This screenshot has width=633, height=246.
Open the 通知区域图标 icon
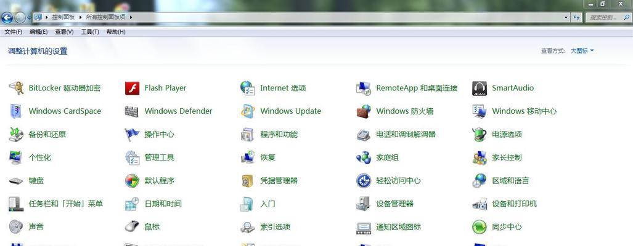tap(364, 227)
